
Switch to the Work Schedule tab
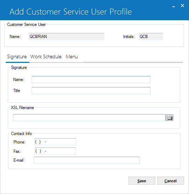(46, 56)
